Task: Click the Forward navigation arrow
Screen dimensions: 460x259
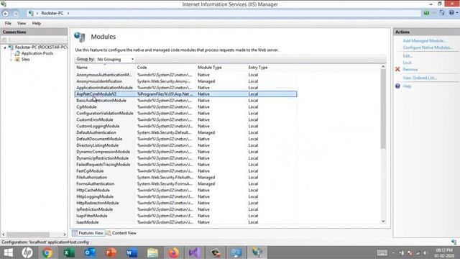Action: pyautogui.click(x=16, y=14)
